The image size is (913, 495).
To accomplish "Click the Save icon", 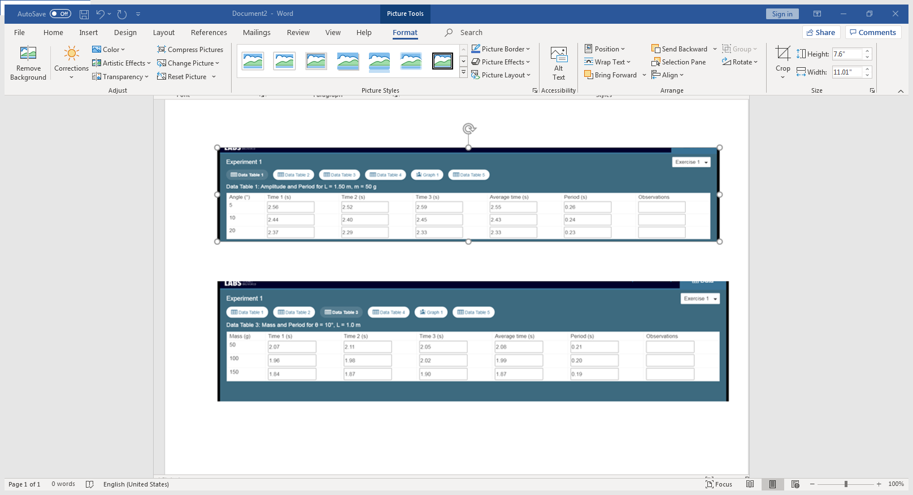I will 84,14.
